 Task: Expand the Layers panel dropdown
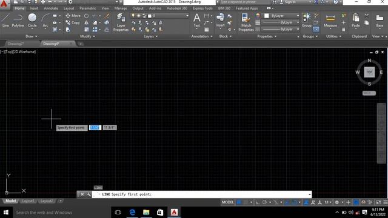(151, 36)
